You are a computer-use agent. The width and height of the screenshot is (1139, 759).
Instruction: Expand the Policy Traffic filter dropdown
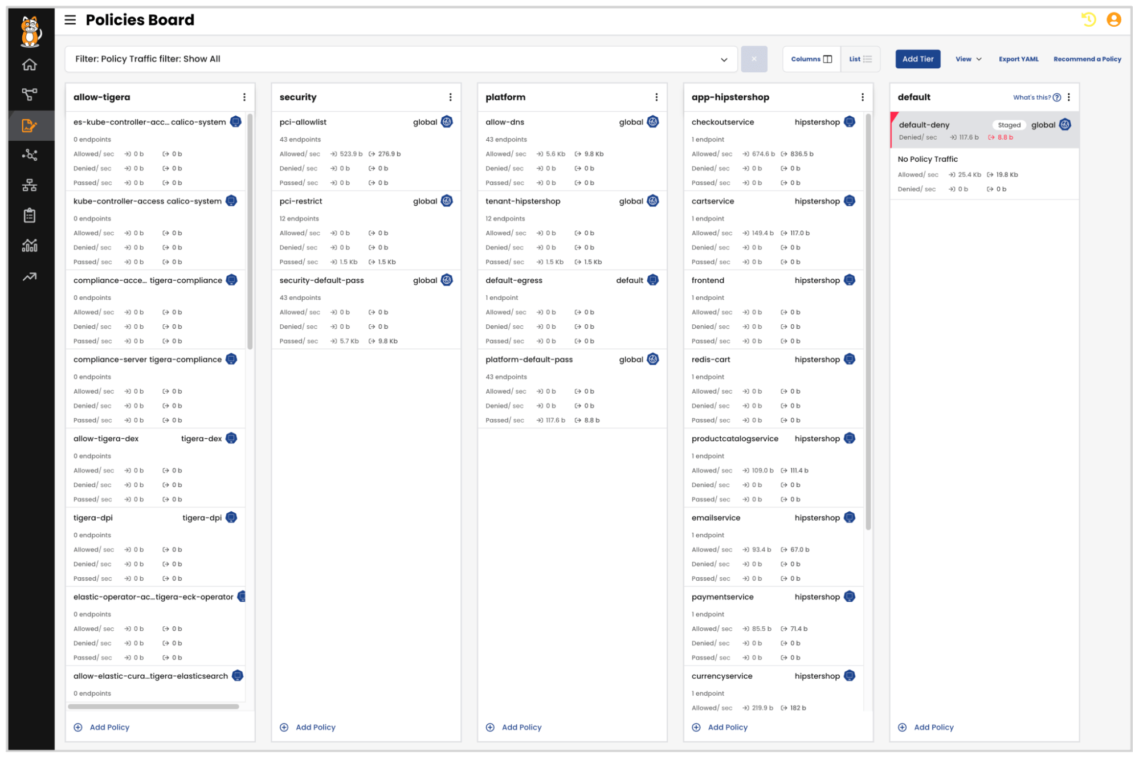pos(724,59)
